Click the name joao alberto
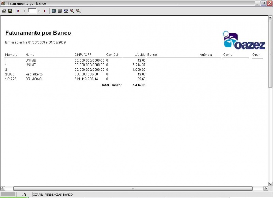273x198 pixels. [34, 74]
